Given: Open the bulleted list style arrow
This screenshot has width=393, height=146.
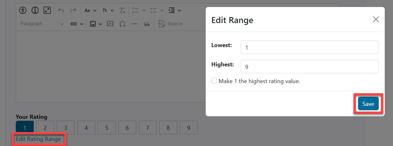Looking at the screenshot, I should click(x=162, y=10).
